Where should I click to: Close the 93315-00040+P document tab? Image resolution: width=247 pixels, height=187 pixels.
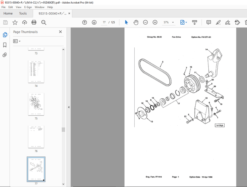pos(69,14)
